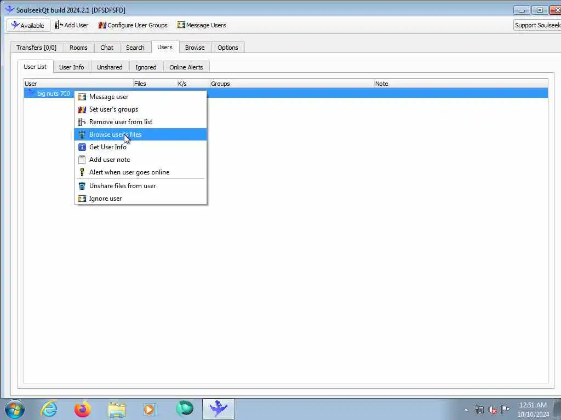This screenshot has width=561, height=420.
Task: Choose Set user's groups menu entry
Action: pos(141,109)
